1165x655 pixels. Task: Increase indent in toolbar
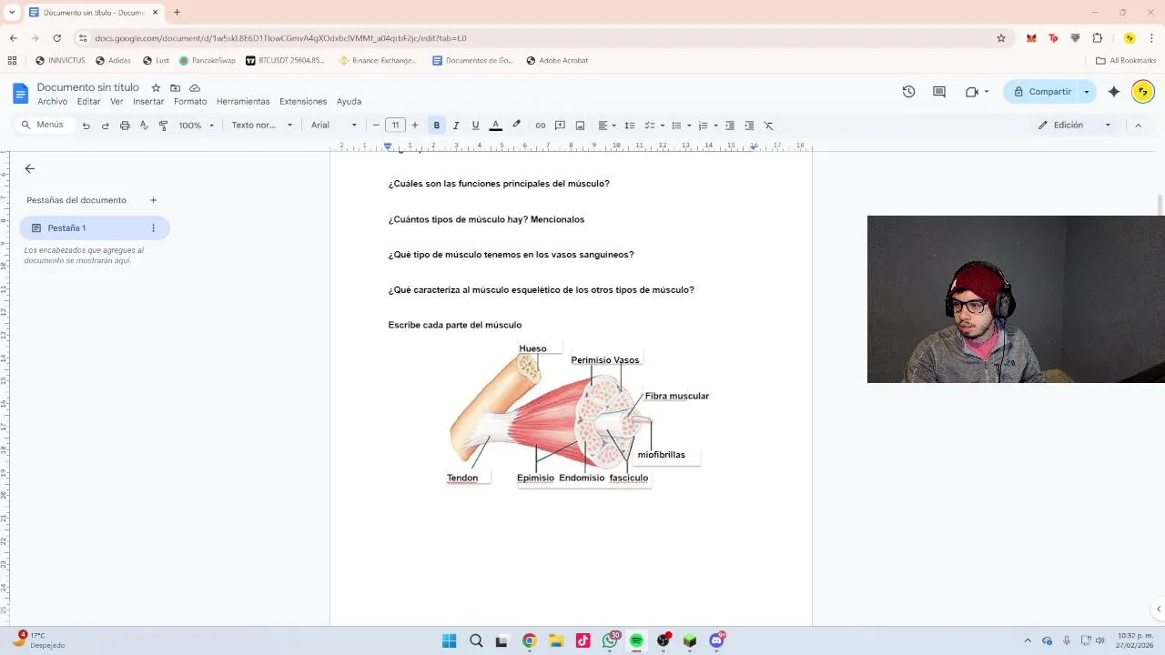[749, 126]
